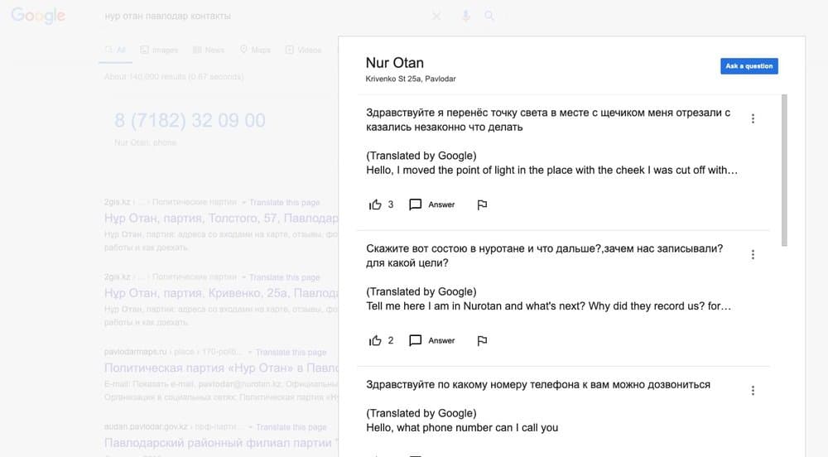Click the phone number 8 (7182) 32 09 00
The width and height of the screenshot is (828, 457).
click(190, 120)
